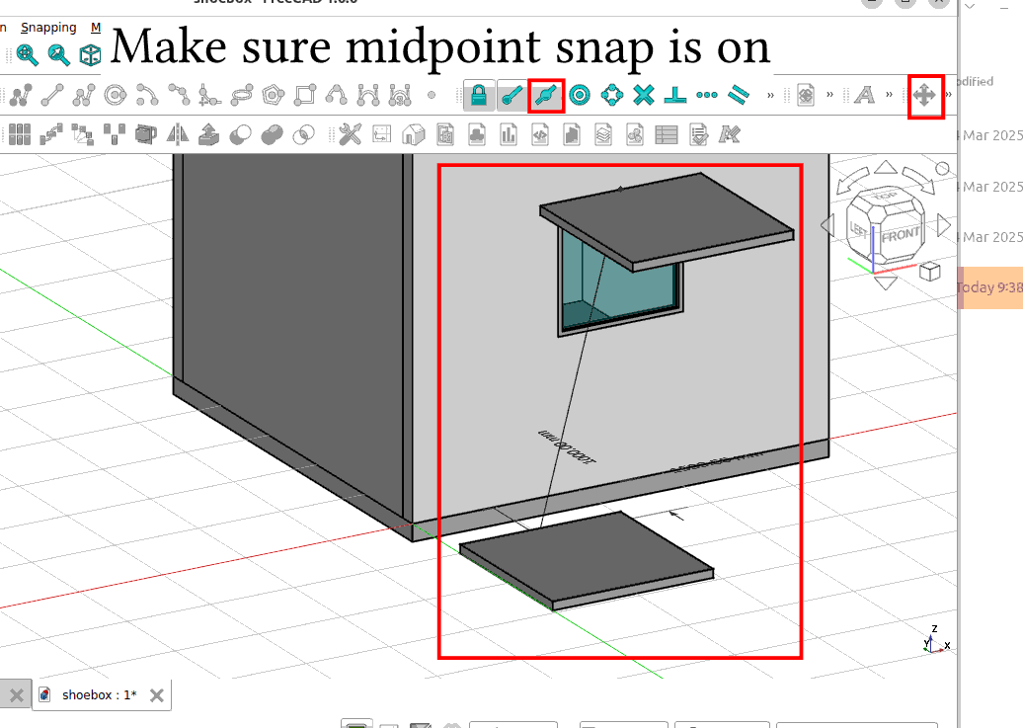Select the Snap Intersection X icon
Viewport: 1023px width, 728px height.
tap(644, 96)
